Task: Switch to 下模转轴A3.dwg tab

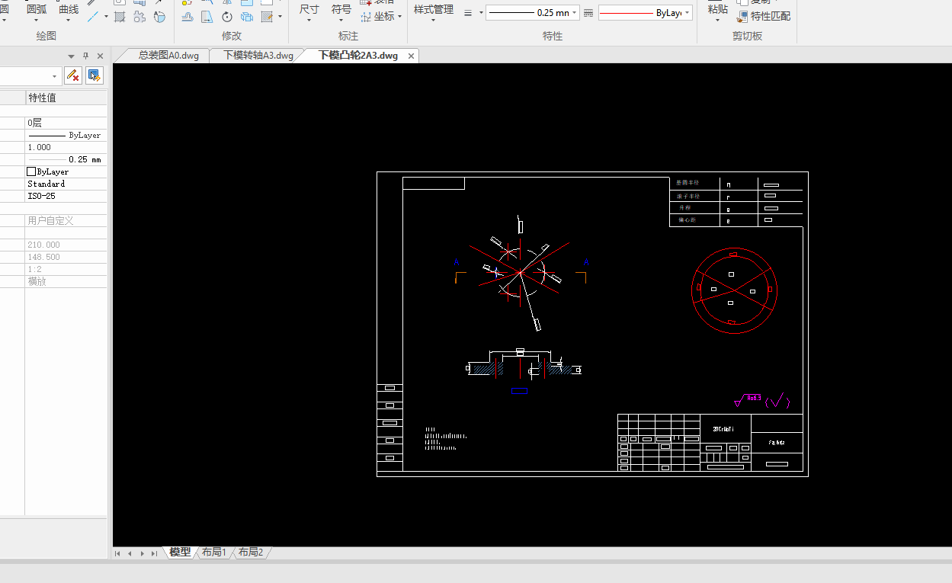Action: [x=258, y=56]
